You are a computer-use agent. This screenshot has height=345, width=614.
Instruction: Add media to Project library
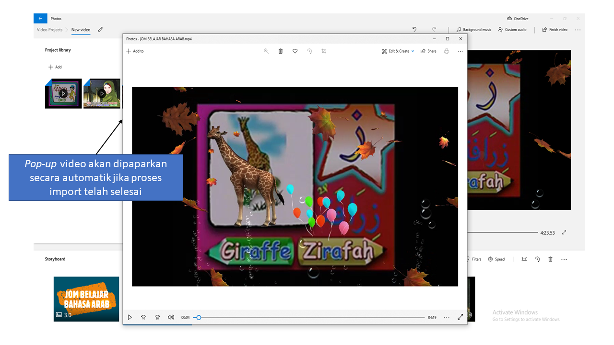(x=55, y=67)
